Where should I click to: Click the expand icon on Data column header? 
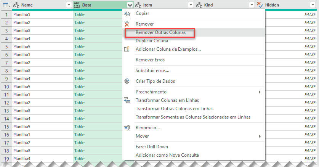pyautogui.click(x=130, y=5)
